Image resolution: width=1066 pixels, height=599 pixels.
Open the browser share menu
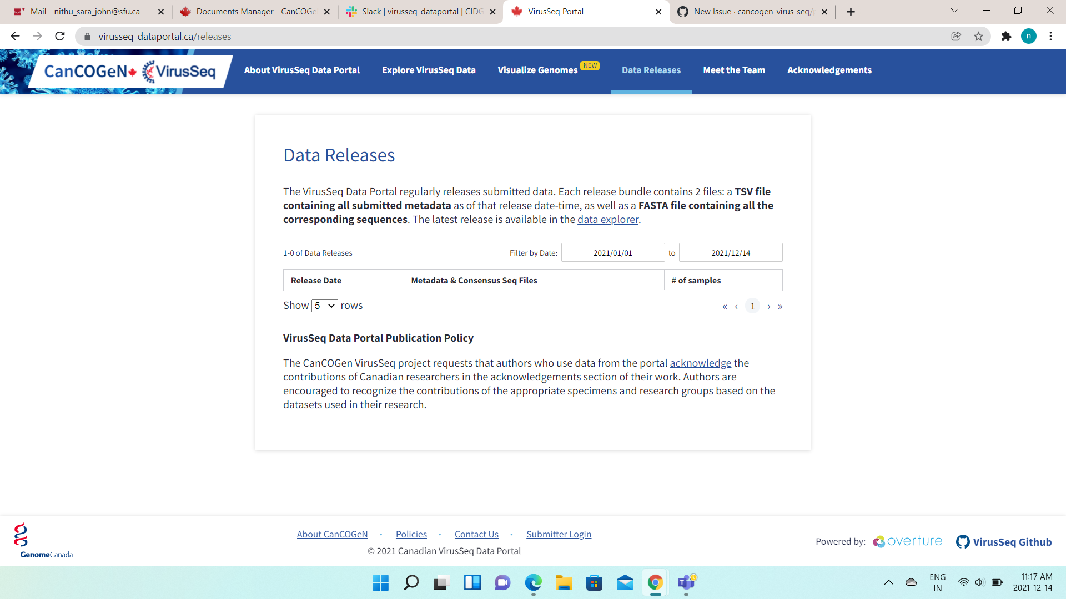coord(956,37)
